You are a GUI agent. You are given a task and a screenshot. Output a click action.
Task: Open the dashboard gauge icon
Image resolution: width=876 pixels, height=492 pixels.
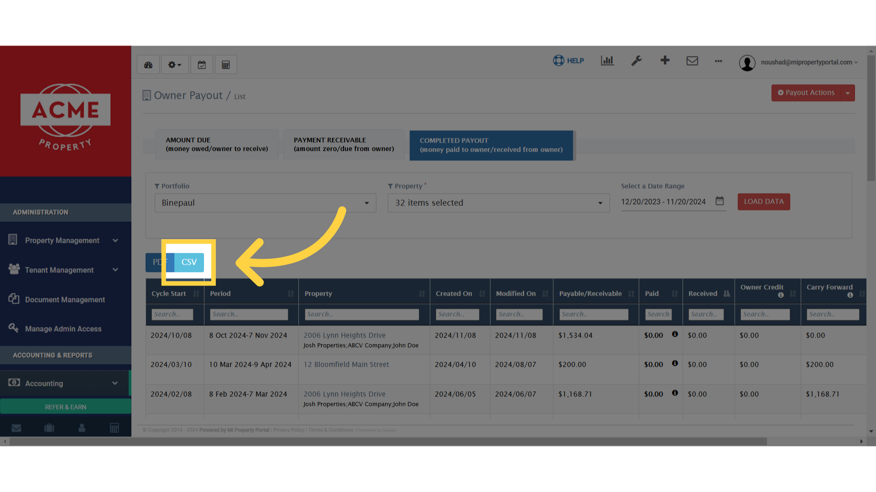click(148, 65)
